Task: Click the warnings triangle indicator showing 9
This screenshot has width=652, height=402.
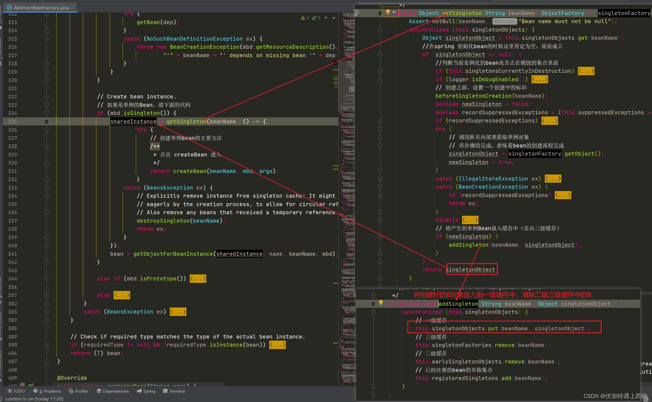Action: tap(304, 18)
